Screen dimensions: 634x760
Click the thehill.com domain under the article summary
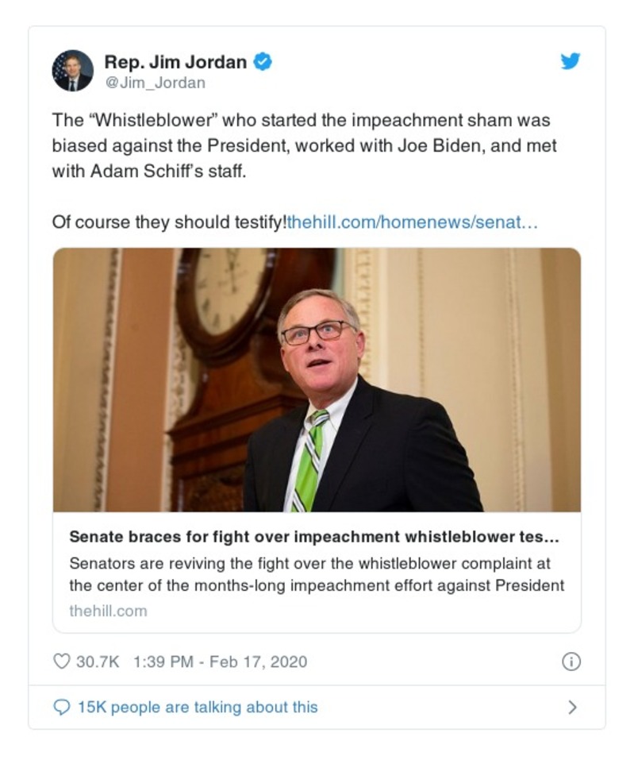point(108,611)
